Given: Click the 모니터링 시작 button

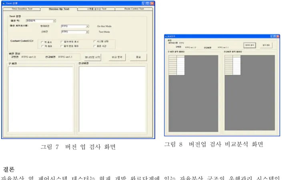Looking at the screenshot, I should pos(92,57).
